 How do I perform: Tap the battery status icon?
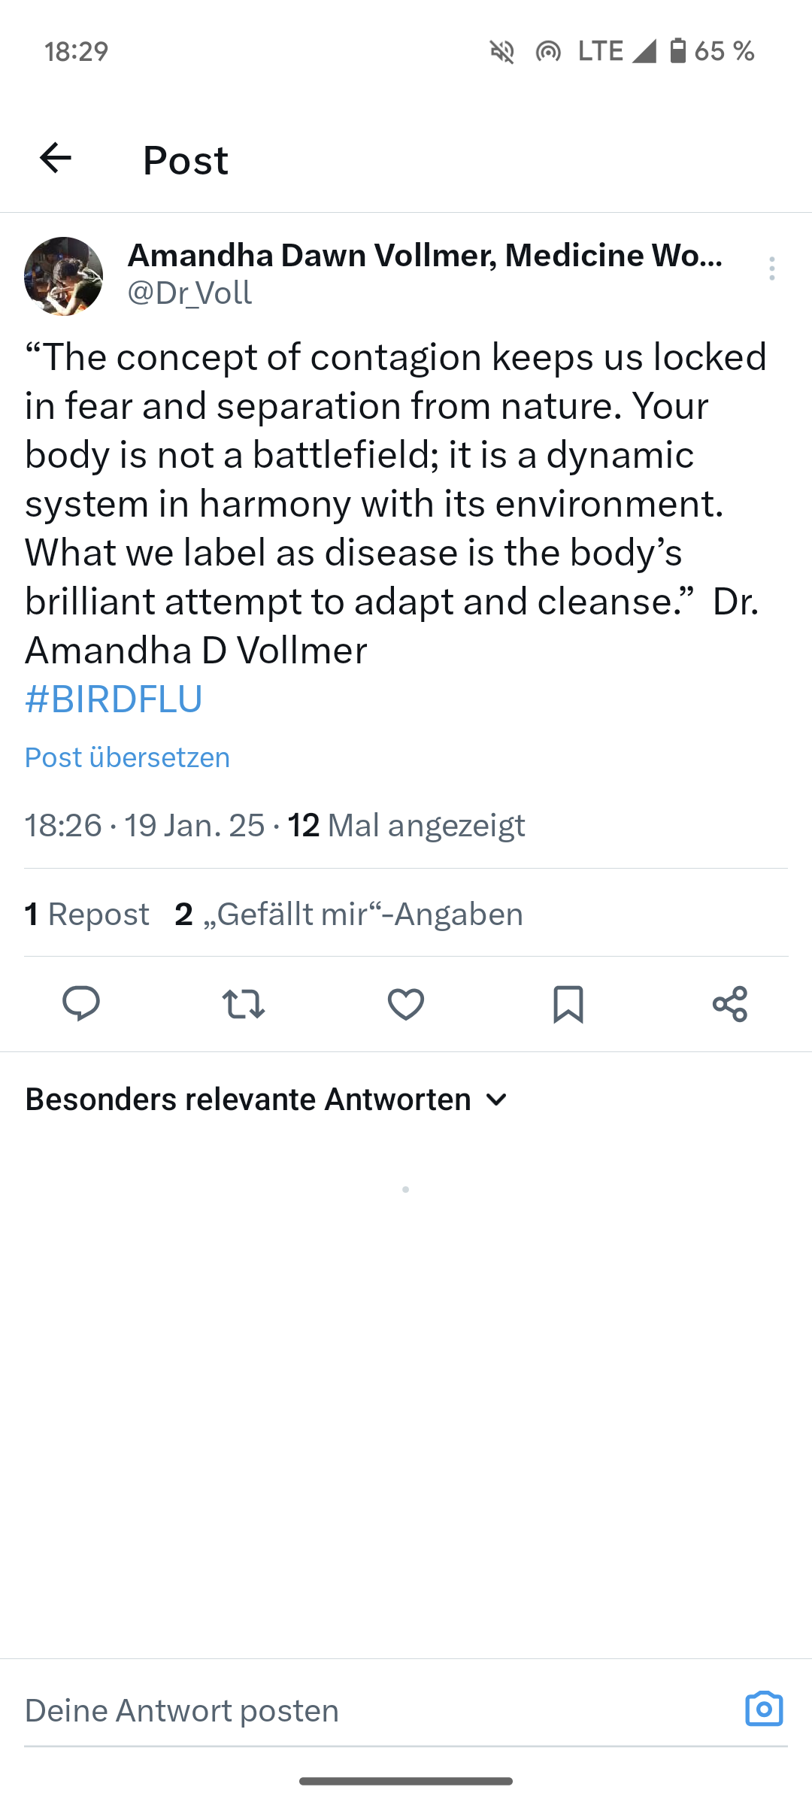click(677, 51)
